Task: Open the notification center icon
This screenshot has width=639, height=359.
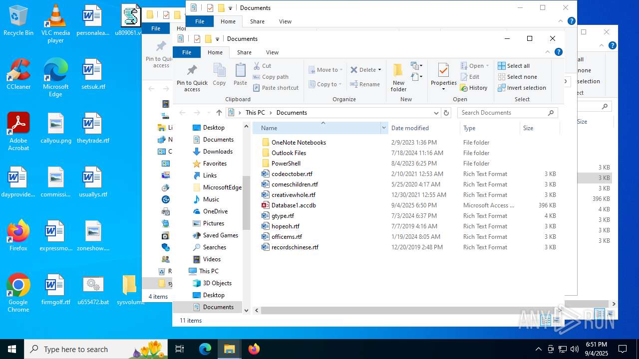Action: pyautogui.click(x=623, y=349)
